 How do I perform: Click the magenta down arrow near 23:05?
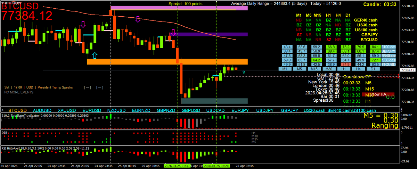83,24
